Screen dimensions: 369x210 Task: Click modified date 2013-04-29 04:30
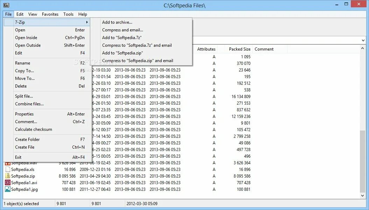point(95,176)
